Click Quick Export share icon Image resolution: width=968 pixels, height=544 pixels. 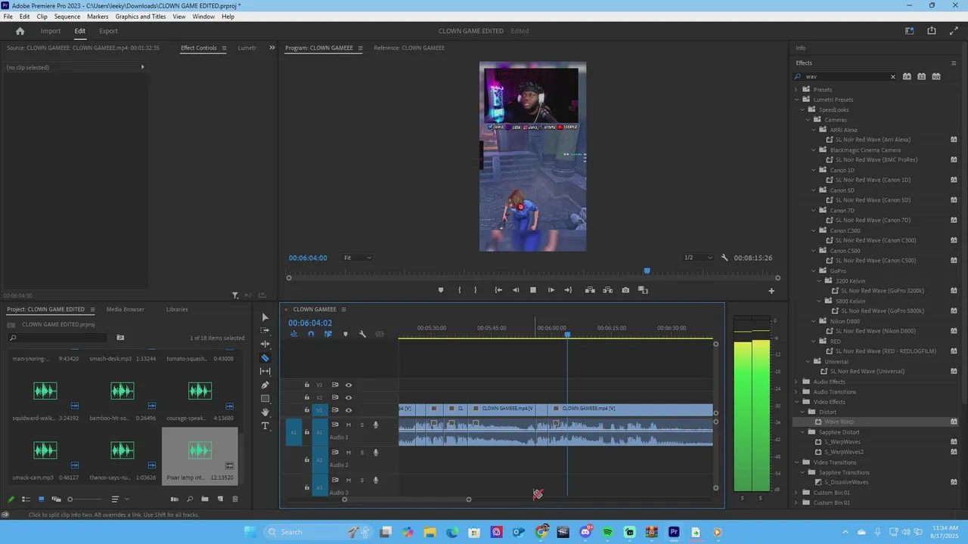pyautogui.click(x=932, y=31)
